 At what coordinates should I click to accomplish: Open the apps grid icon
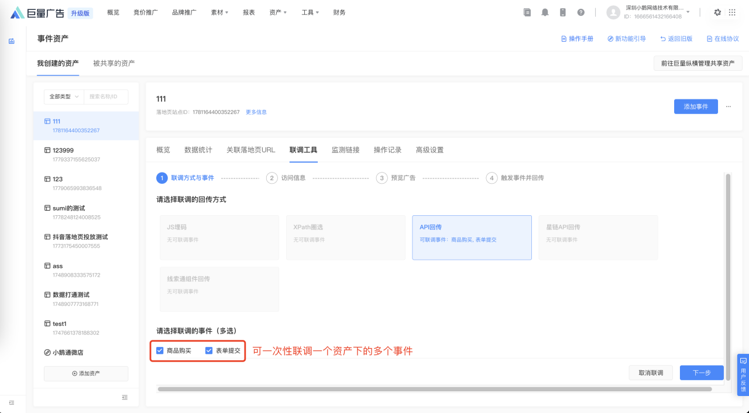click(x=732, y=12)
